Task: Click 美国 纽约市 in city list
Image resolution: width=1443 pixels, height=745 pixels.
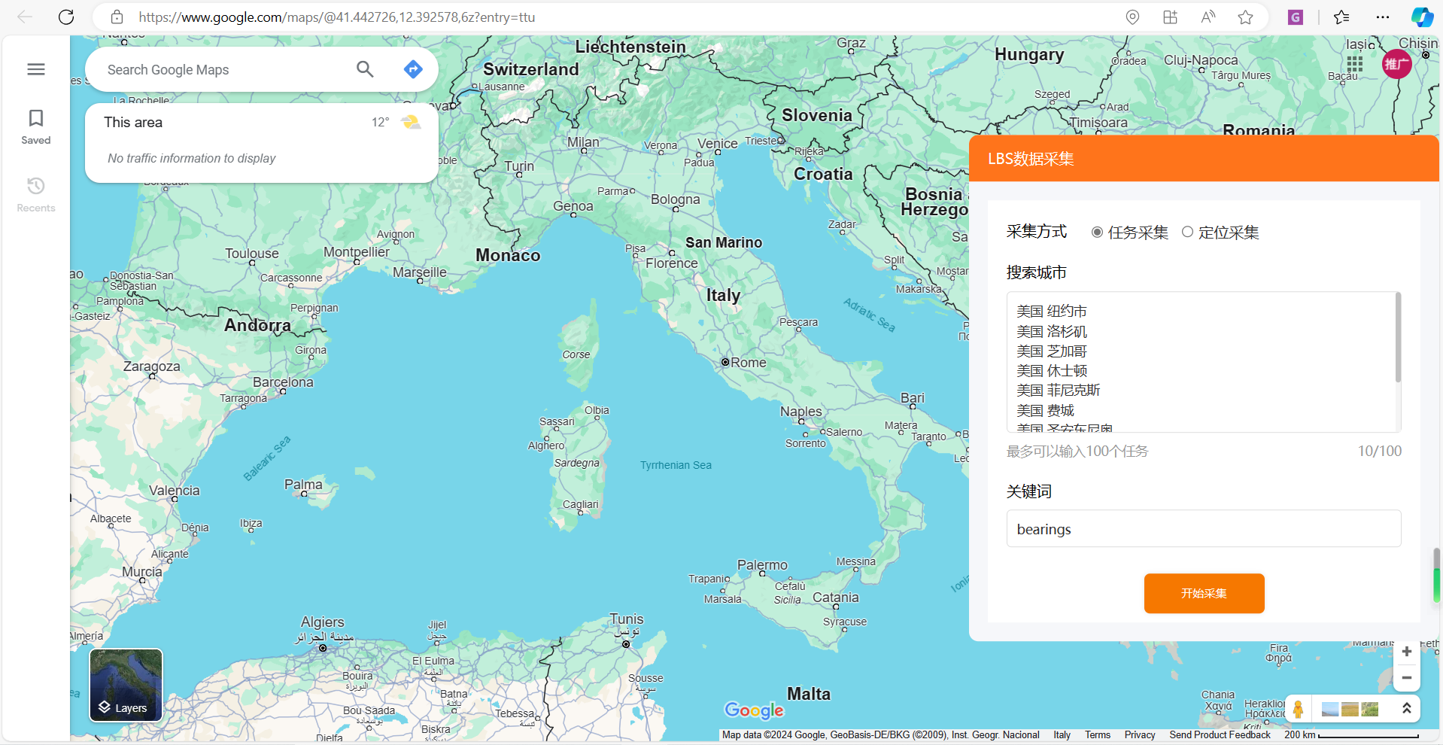Action: [1052, 312]
